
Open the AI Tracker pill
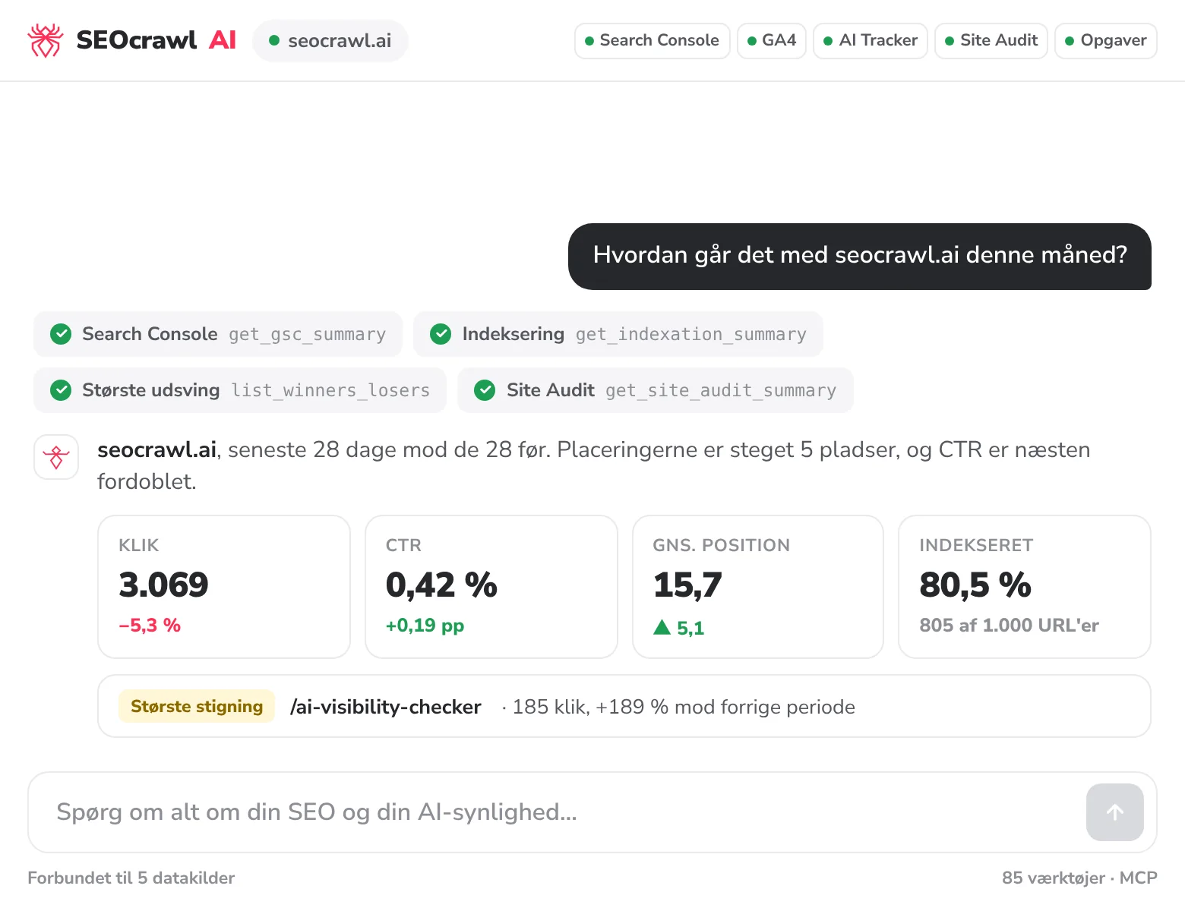[871, 40]
